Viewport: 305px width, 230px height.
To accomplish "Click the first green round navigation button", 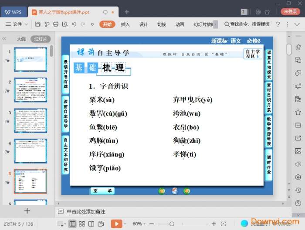I will click(x=162, y=191).
